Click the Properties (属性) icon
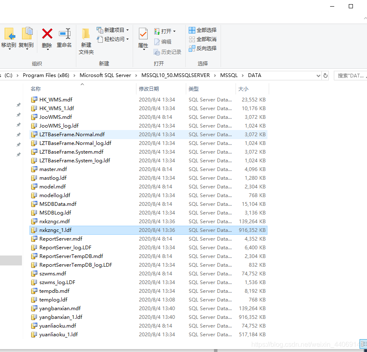Image resolution: width=367 pixels, height=352 pixels. click(x=143, y=34)
